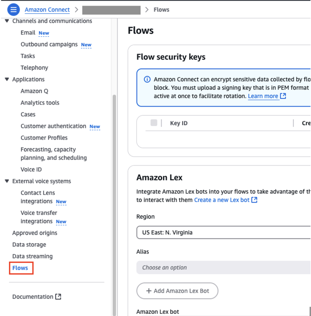This screenshot has height=316, width=311.
Task: Click the Amazon Connect breadcrumb link
Action: click(47, 10)
